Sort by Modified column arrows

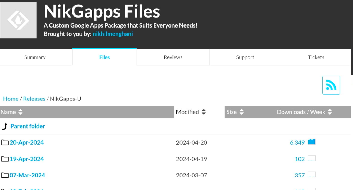[x=204, y=112]
